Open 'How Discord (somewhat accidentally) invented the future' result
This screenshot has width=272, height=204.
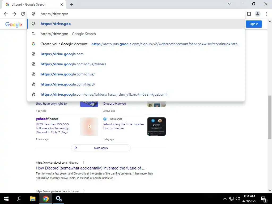90,168
